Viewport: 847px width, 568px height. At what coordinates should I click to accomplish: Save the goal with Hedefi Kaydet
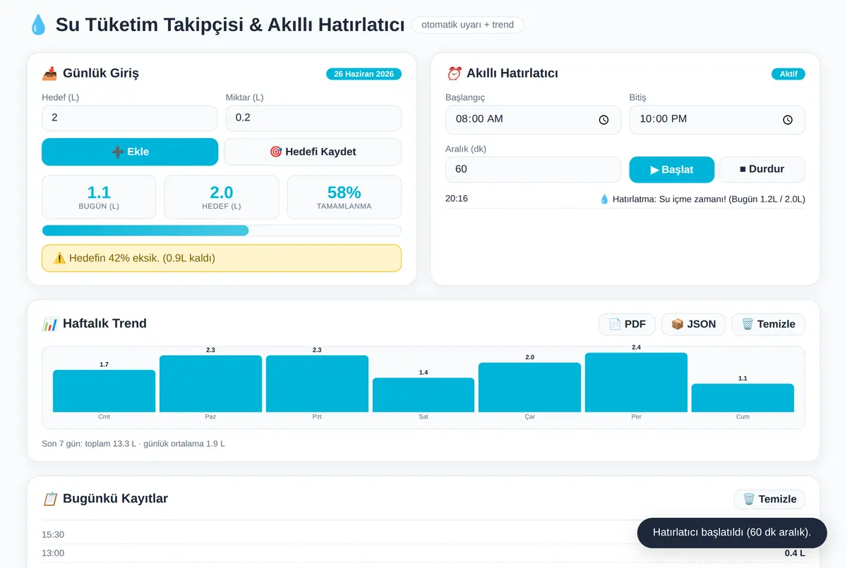tap(313, 152)
